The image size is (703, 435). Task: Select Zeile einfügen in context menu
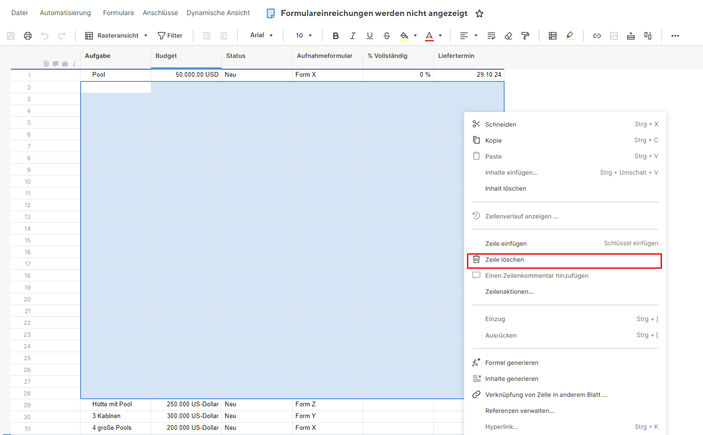pyautogui.click(x=565, y=243)
